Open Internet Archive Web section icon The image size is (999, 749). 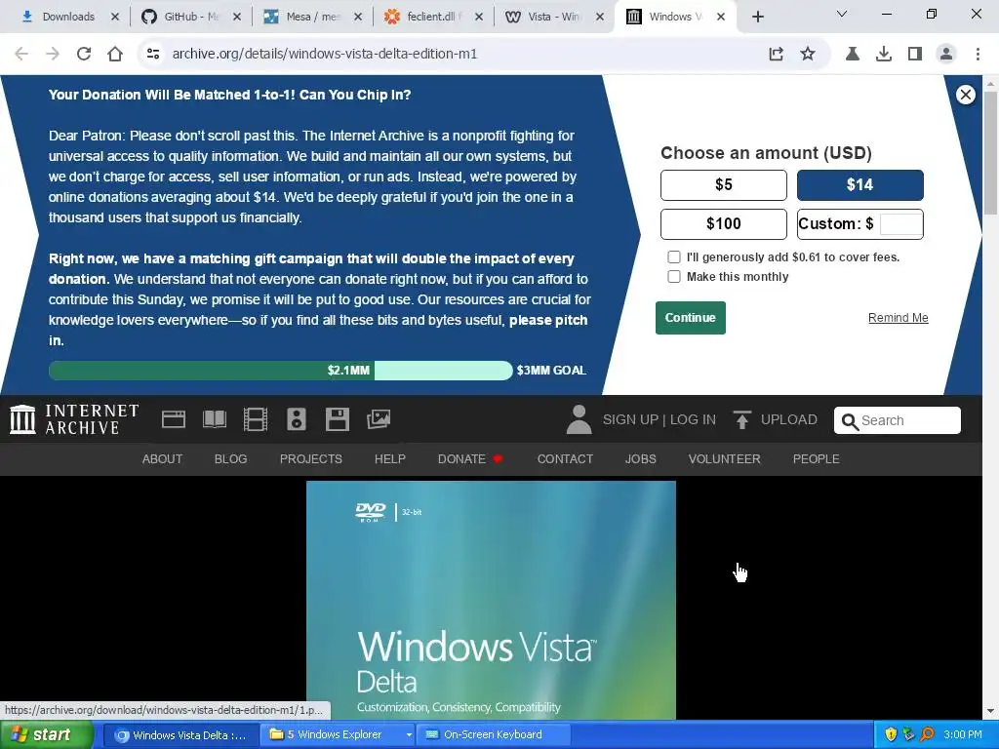tap(174, 419)
